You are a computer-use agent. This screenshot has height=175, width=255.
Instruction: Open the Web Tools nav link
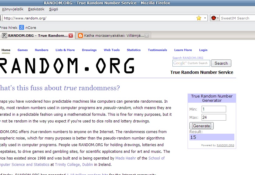(112, 50)
